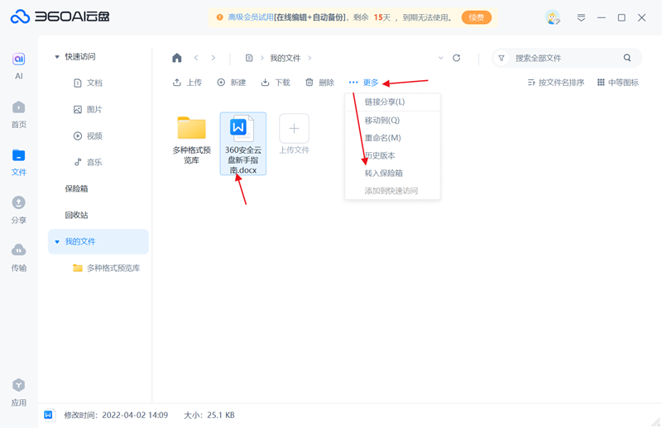Click the 续费 renew button
This screenshot has width=662, height=428.
477,17
